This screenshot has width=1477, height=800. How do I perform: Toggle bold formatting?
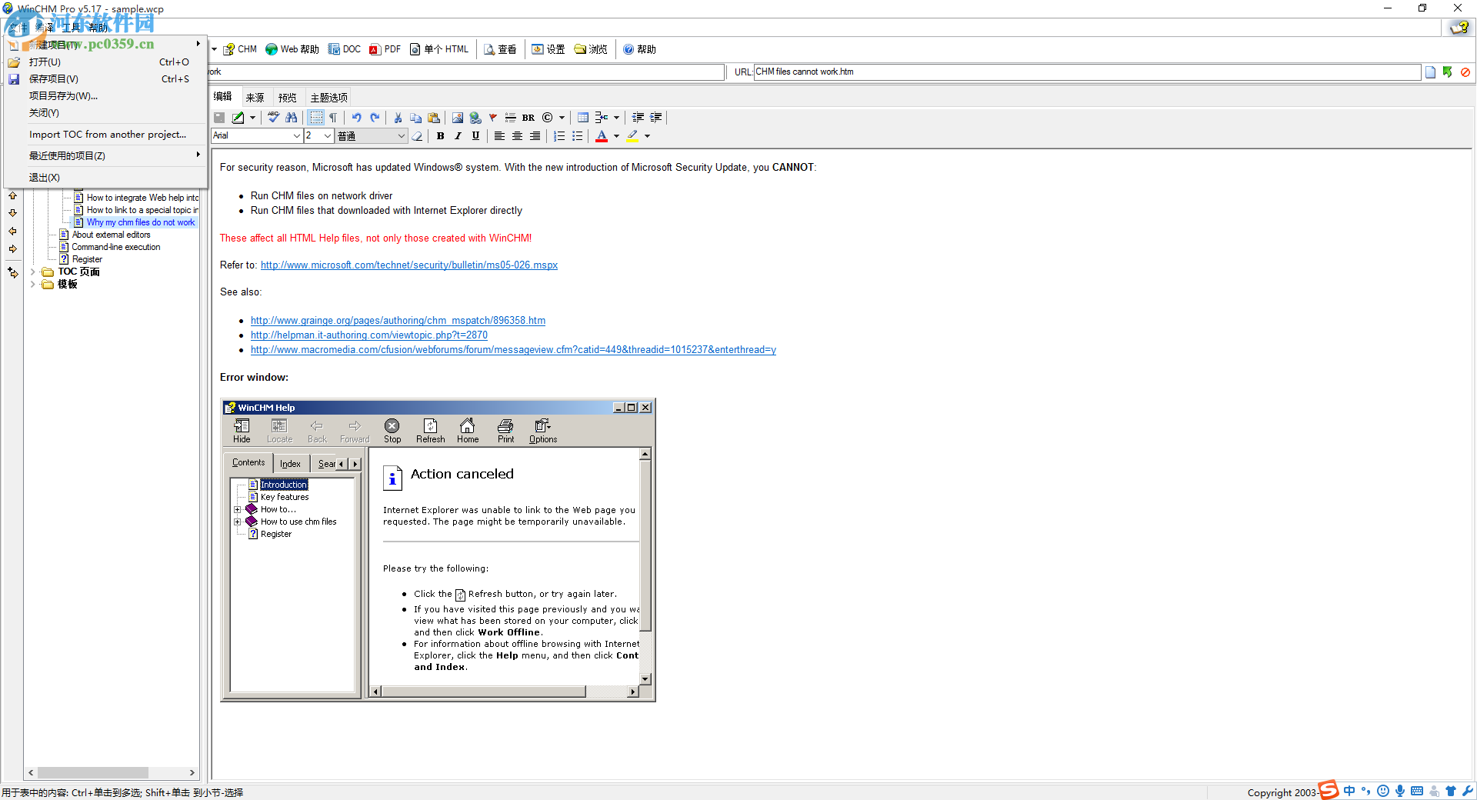440,136
